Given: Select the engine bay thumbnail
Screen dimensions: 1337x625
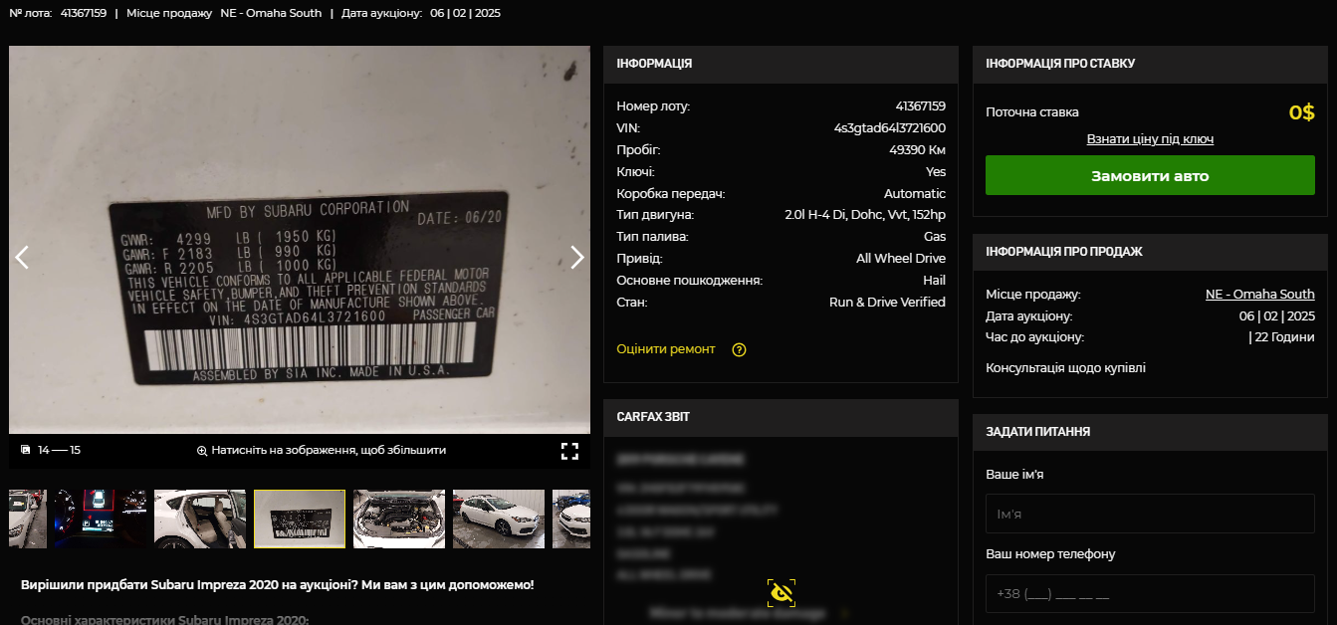Looking at the screenshot, I should (x=399, y=519).
